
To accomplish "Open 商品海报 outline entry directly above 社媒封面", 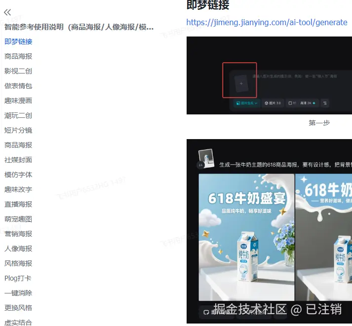I will coord(18,145).
